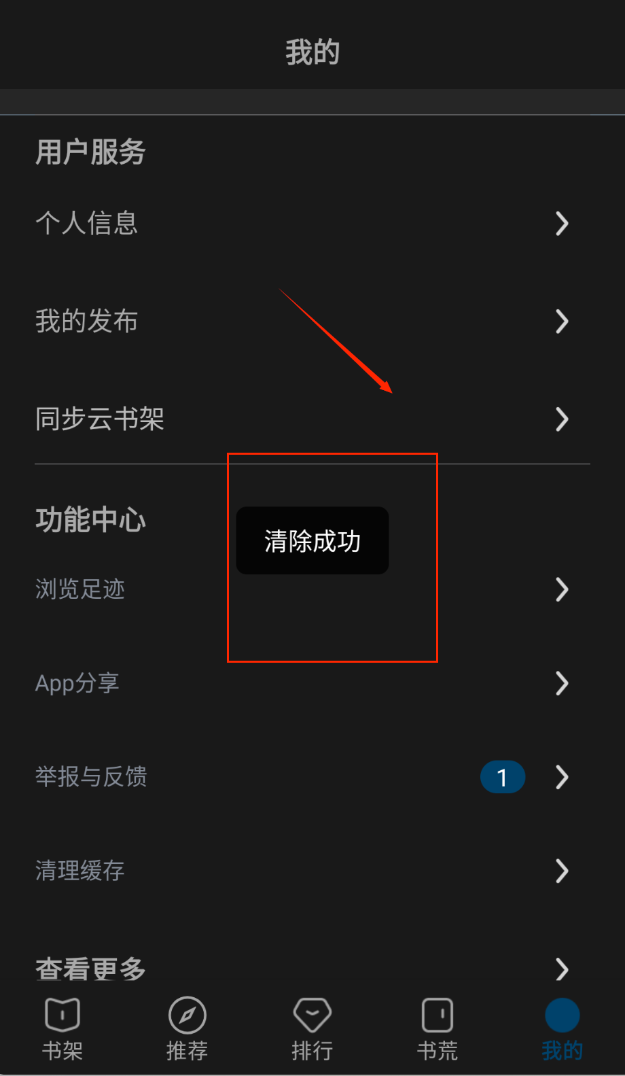
Task: Open the 书架 bookshelf icon
Action: coord(62,1015)
